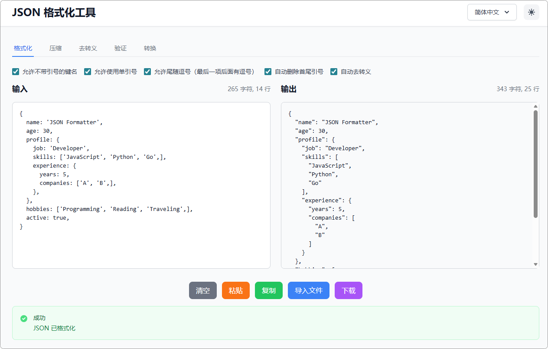This screenshot has width=548, height=349.
Task: Toggle light/dark theme with sun icon
Action: [x=532, y=12]
